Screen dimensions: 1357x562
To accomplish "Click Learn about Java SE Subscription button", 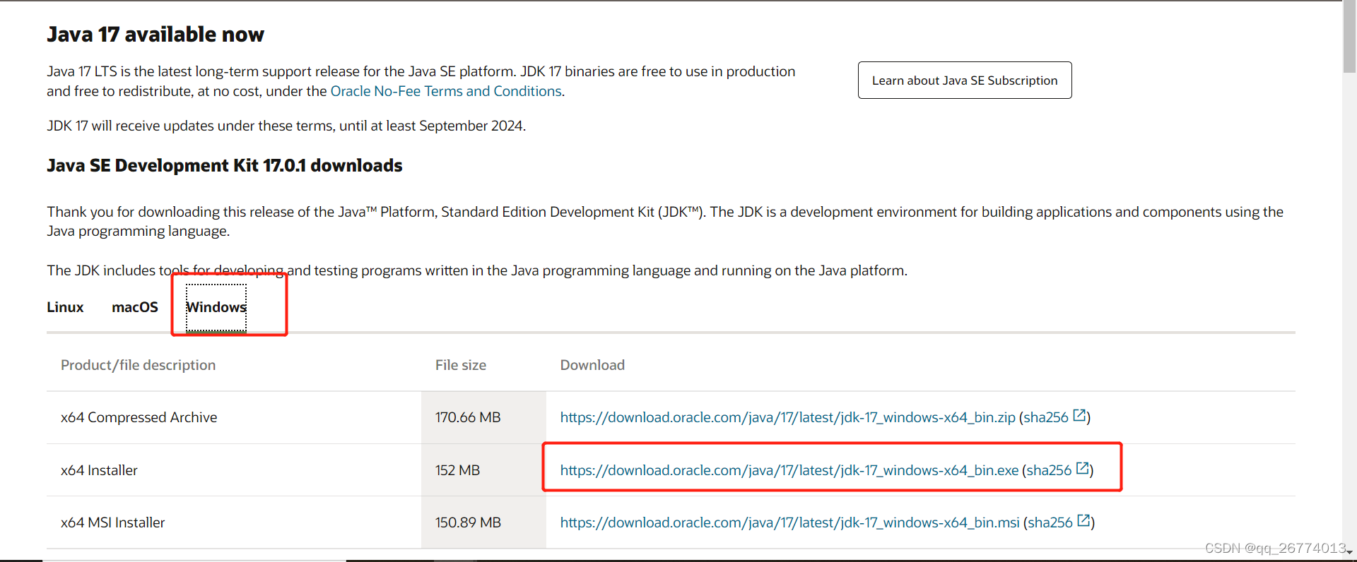I will (965, 80).
